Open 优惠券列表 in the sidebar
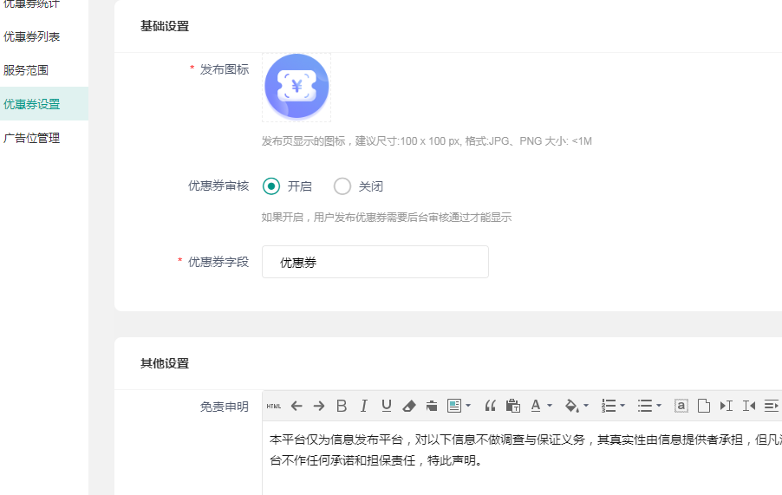Image resolution: width=782 pixels, height=495 pixels. pos(32,36)
